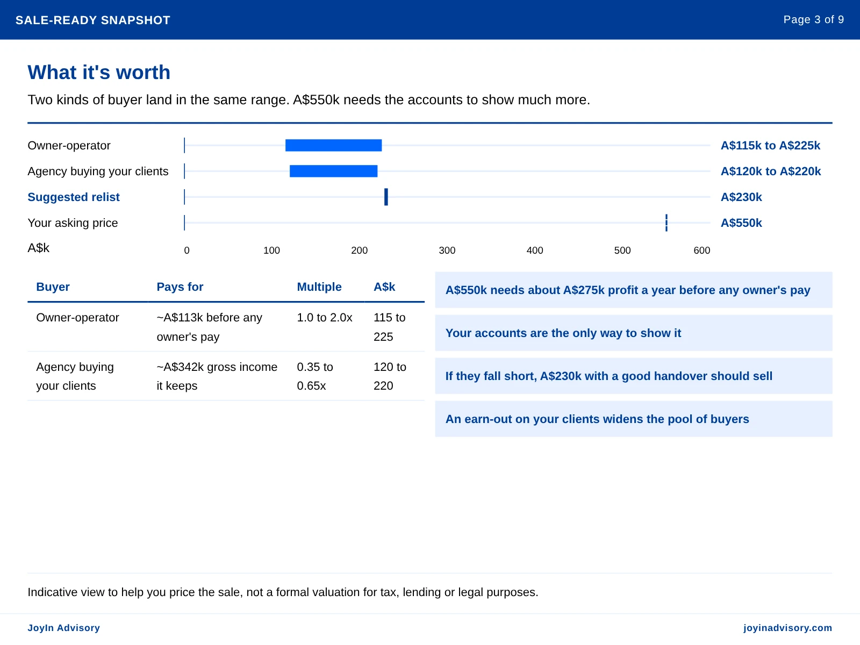The width and height of the screenshot is (860, 645).
Task: Open the joyinadvisory.com footer link
Action: (x=787, y=628)
